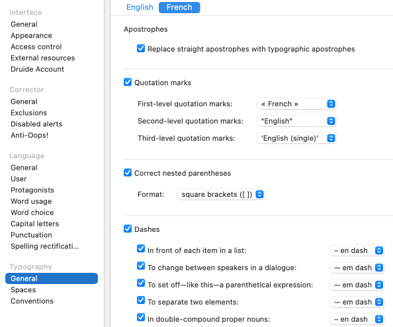
Task: Open Second-level quotation marks dropdown
Action: pyautogui.click(x=296, y=121)
